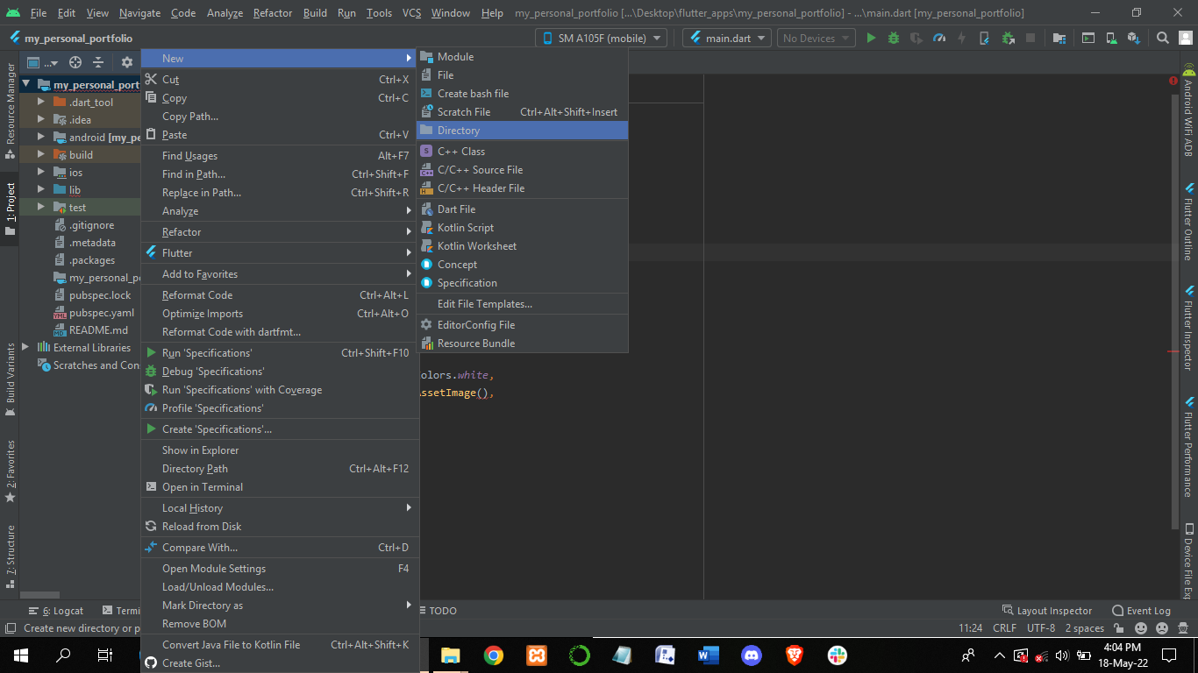Select Scratch File in New submenu
Image resolution: width=1198 pixels, height=673 pixels.
click(x=523, y=112)
